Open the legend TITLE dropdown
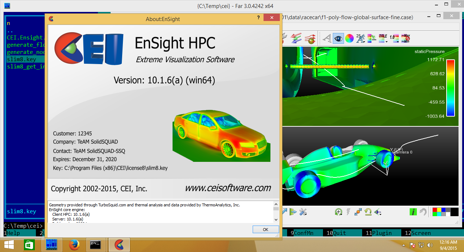This screenshot has height=252, width=464. [x=383, y=38]
